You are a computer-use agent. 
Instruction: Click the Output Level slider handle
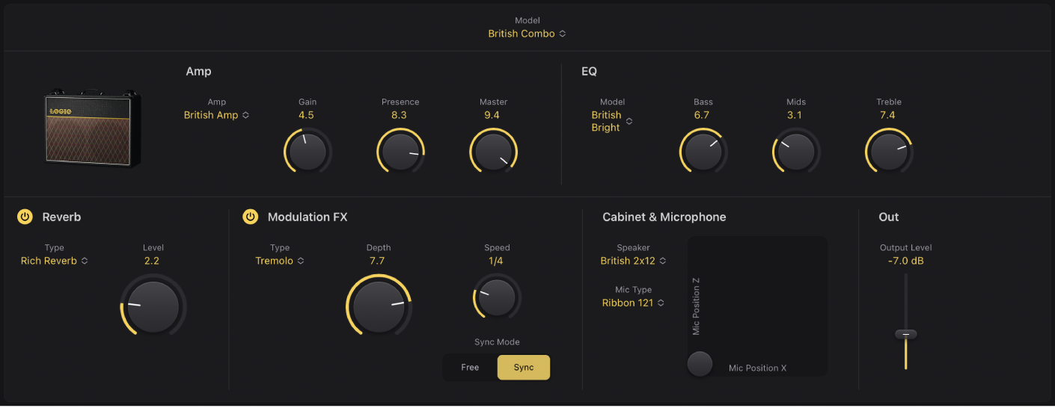click(905, 334)
